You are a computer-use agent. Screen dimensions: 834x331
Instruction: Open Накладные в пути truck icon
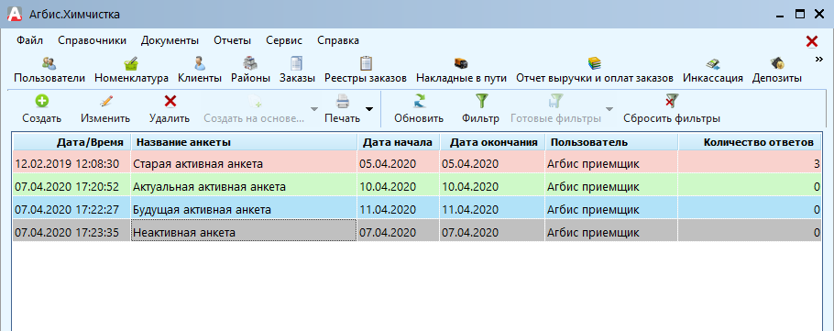click(461, 70)
